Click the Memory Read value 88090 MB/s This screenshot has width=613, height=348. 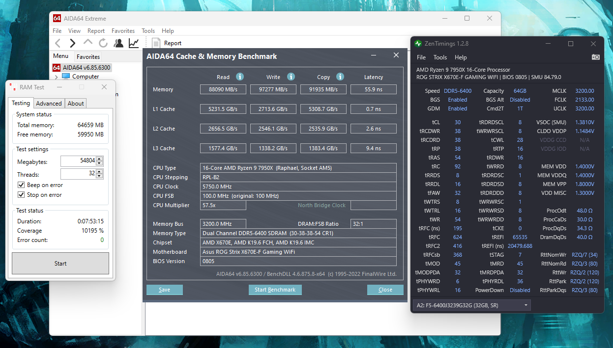(x=223, y=90)
